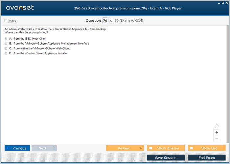Screen dimensions: 230x164
Task: Click End Exam
Action: click(207, 158)
